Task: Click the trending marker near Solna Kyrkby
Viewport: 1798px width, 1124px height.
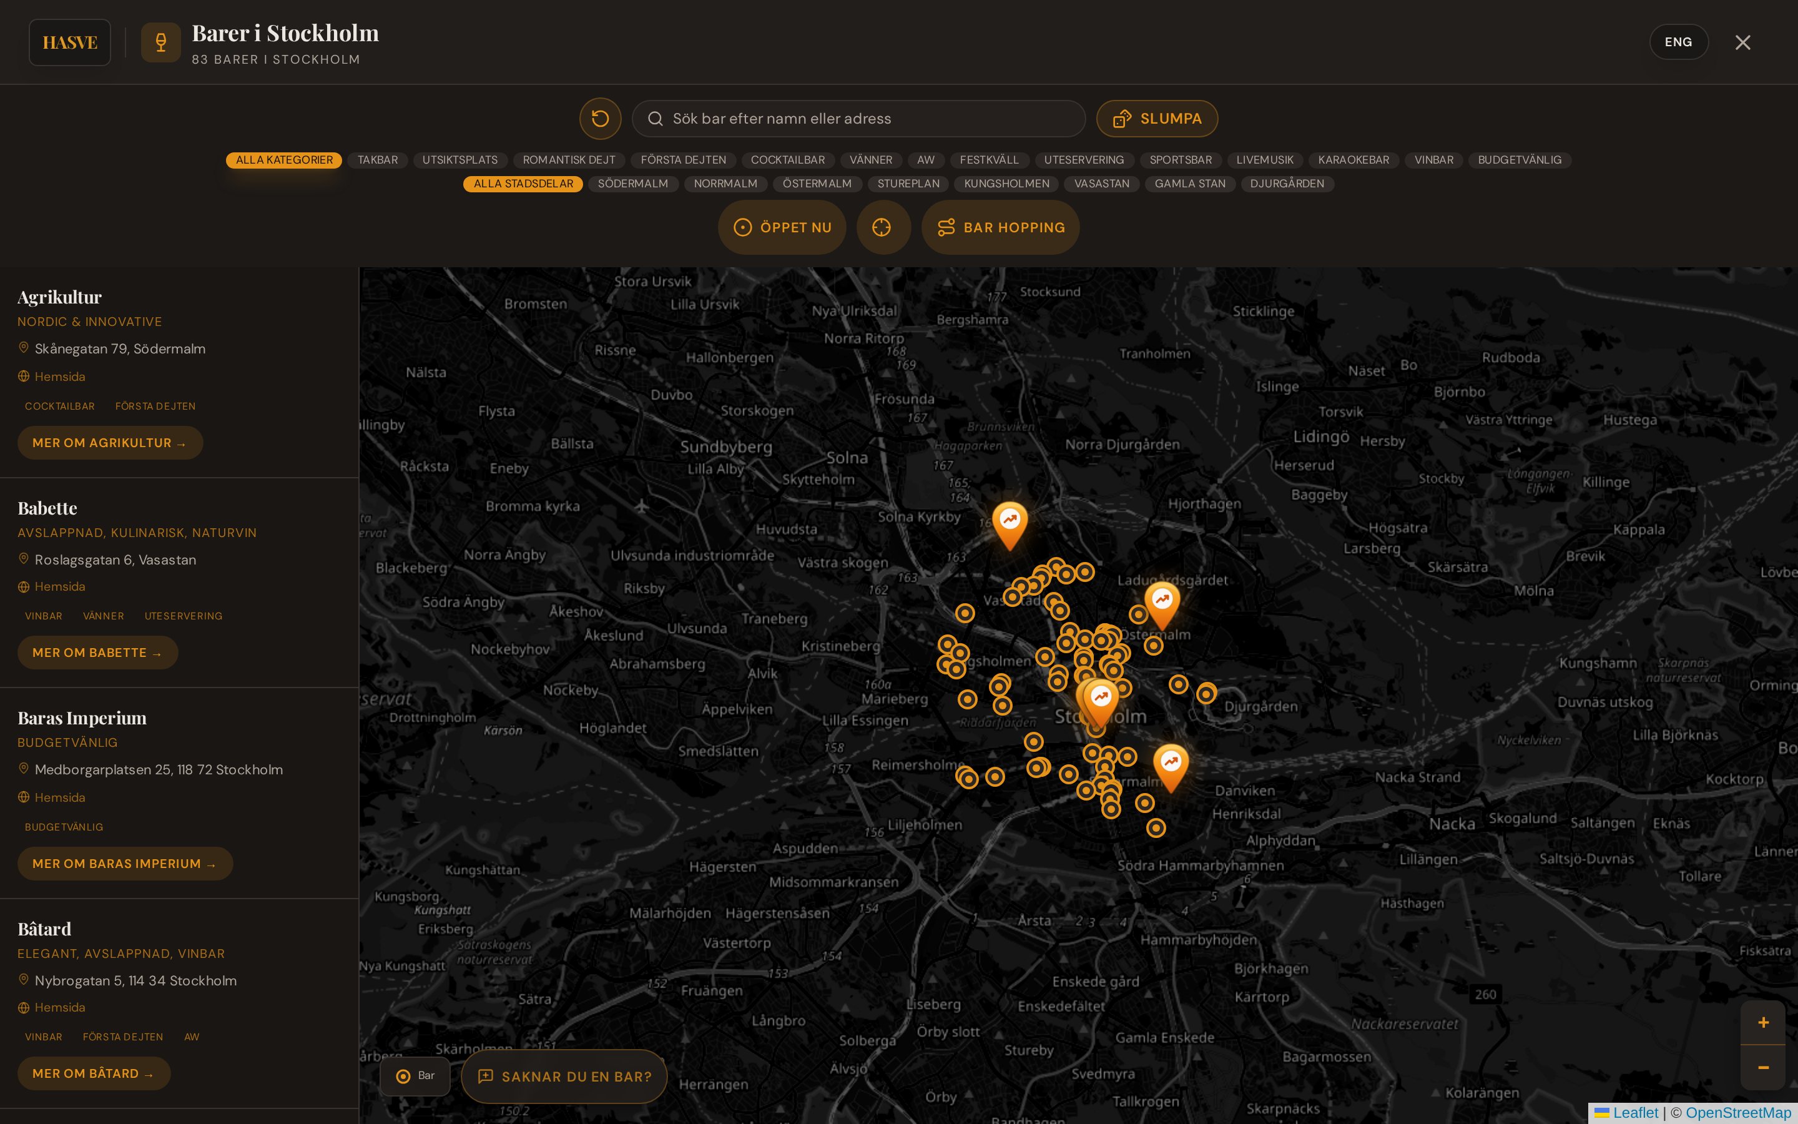Action: [x=1010, y=526]
